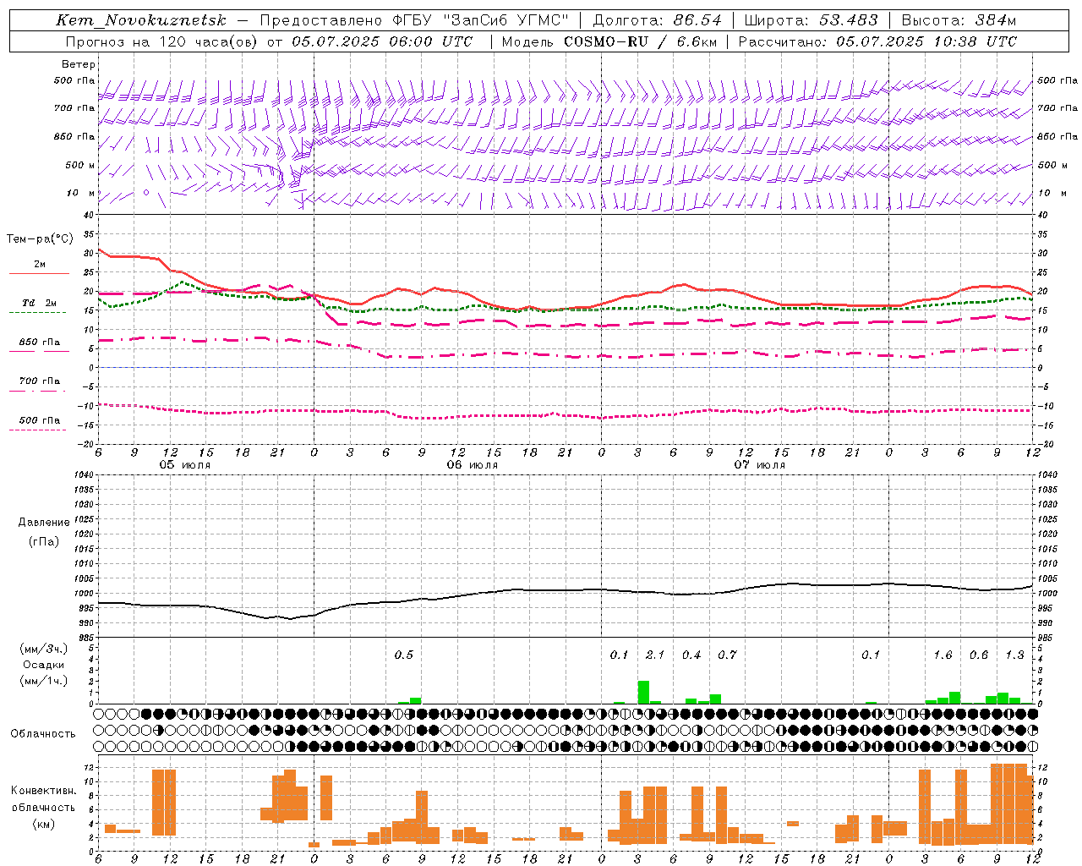Image resolution: width=1082 pixels, height=866 pixels.
Task: Click the (гПа) pressure unit label
Action: point(44,541)
